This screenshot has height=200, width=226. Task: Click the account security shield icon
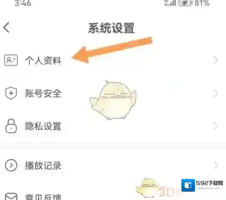pyautogui.click(x=11, y=93)
